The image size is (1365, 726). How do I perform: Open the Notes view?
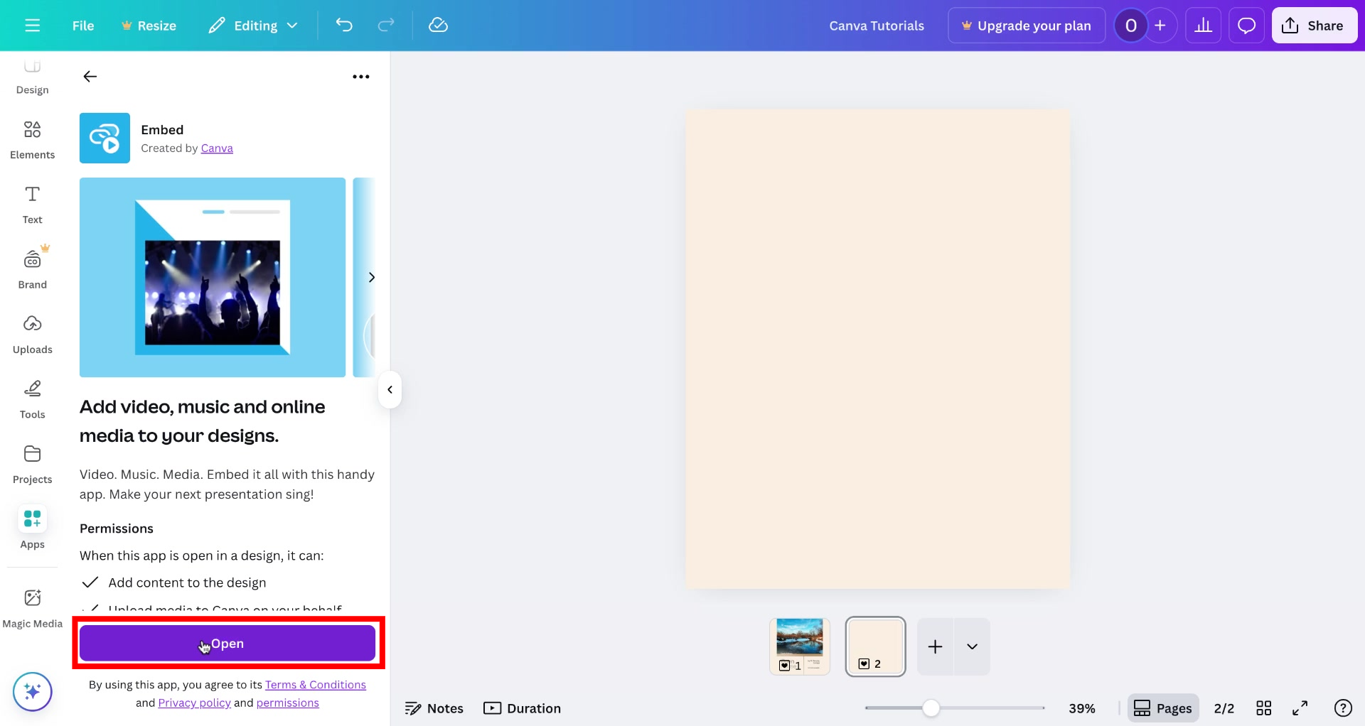(434, 708)
